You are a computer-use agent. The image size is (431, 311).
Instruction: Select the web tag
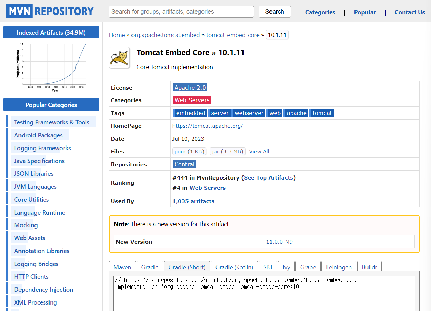[274, 113]
